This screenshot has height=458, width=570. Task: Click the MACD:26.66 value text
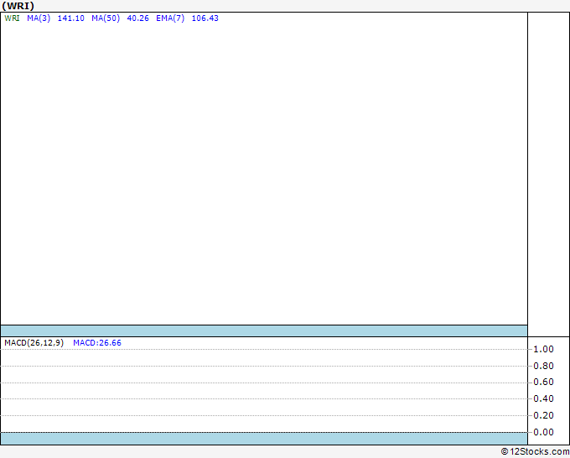coord(97,343)
